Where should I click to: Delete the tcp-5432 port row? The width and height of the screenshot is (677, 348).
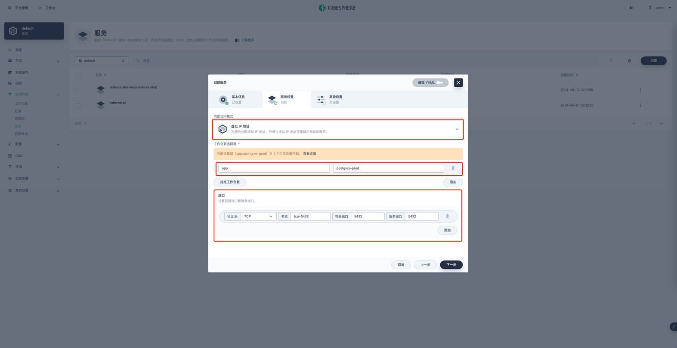(x=447, y=217)
